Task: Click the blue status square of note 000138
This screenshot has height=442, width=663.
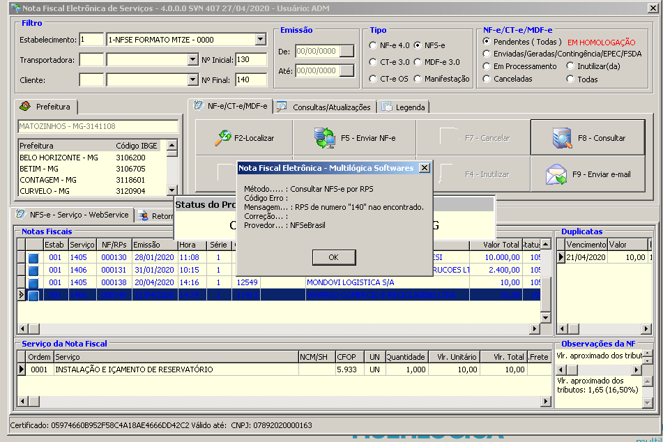Action: pyautogui.click(x=33, y=283)
